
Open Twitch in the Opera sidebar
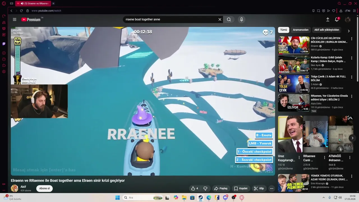click(x=4, y=44)
